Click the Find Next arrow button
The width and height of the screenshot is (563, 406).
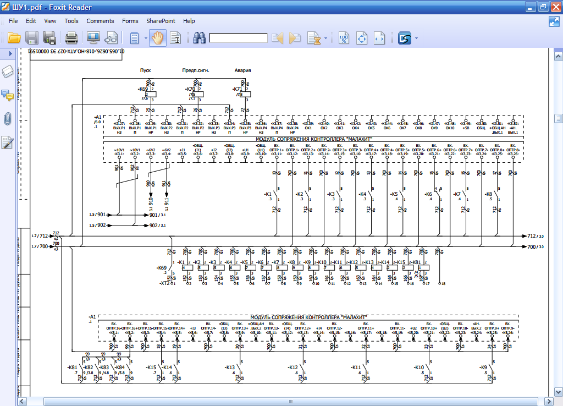click(x=295, y=38)
